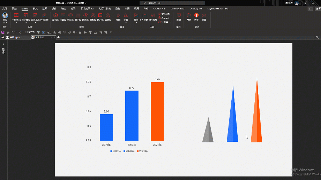Select the orange 2021年 bar in chart
Image resolution: width=321 pixels, height=180 pixels.
[x=157, y=111]
